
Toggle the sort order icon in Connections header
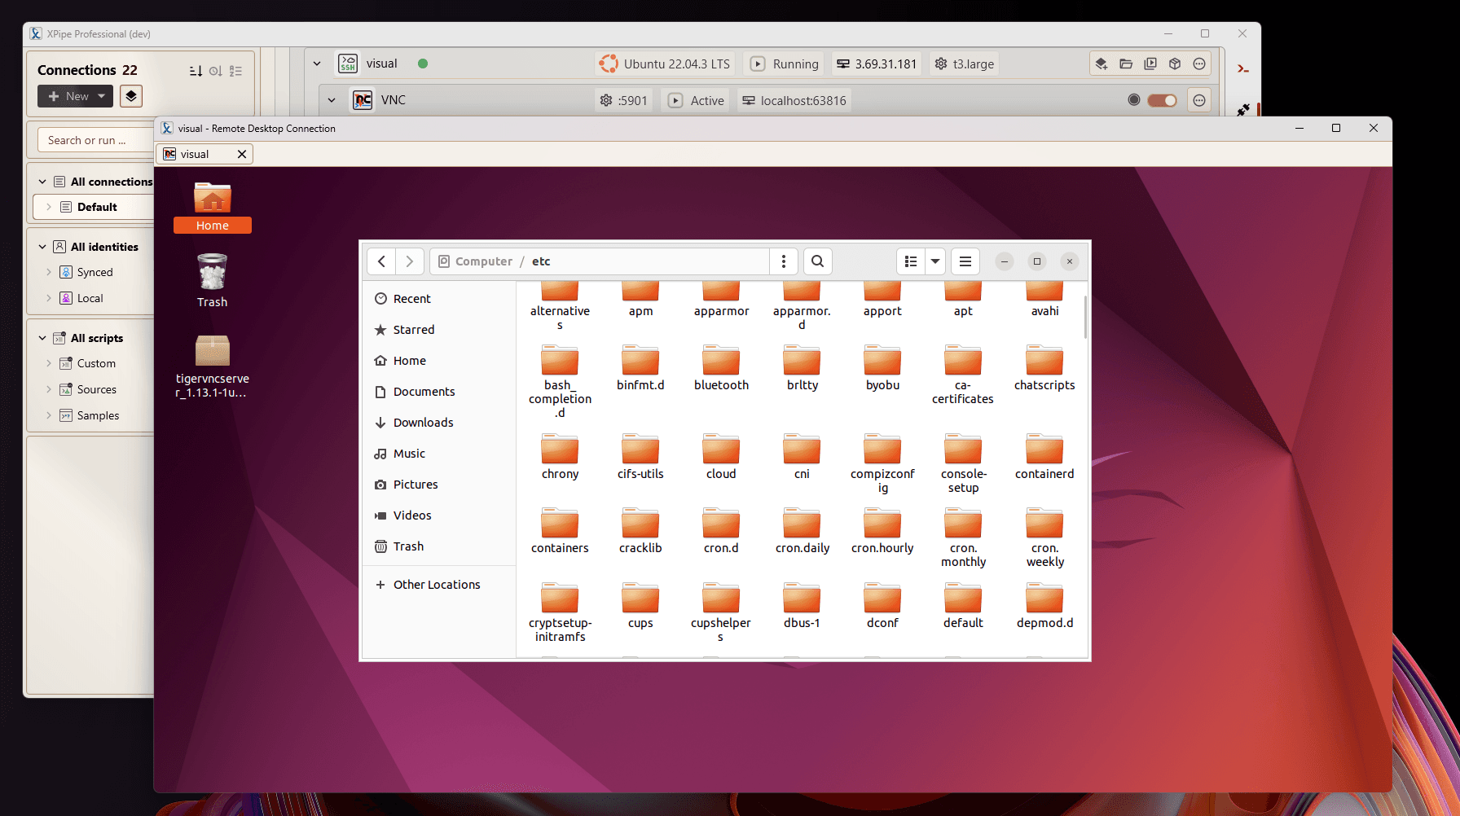[196, 71]
